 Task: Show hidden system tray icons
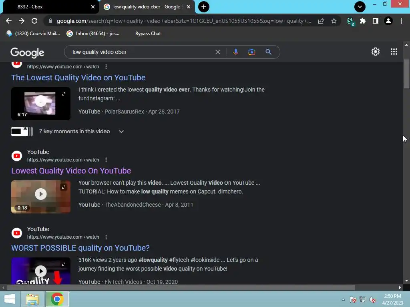(x=343, y=299)
